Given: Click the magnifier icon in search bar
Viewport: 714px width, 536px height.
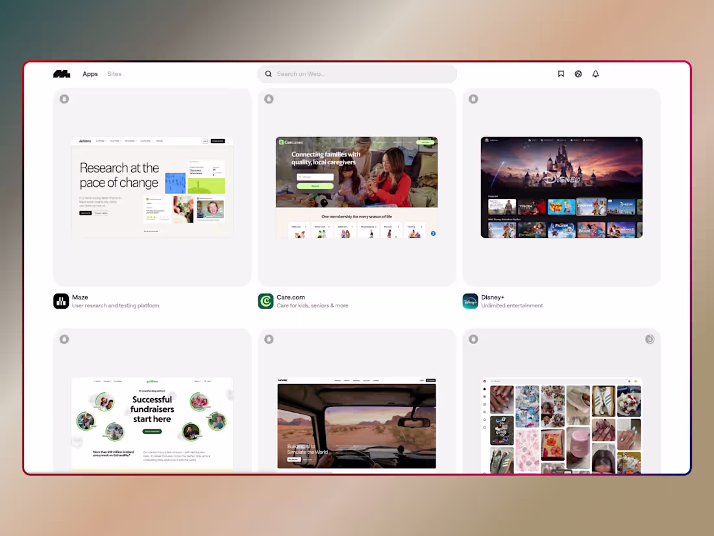Looking at the screenshot, I should point(269,74).
